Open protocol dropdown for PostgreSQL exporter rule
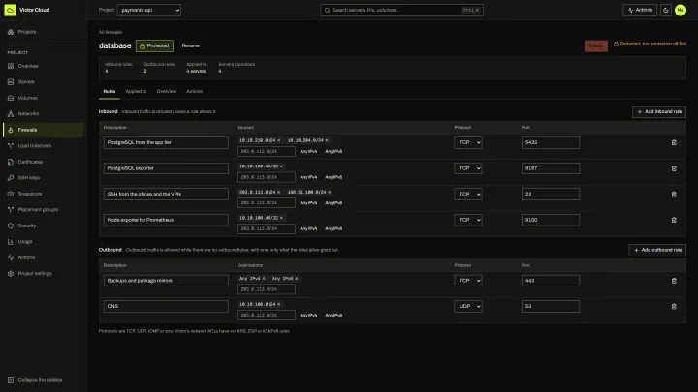The width and height of the screenshot is (698, 392). point(468,168)
